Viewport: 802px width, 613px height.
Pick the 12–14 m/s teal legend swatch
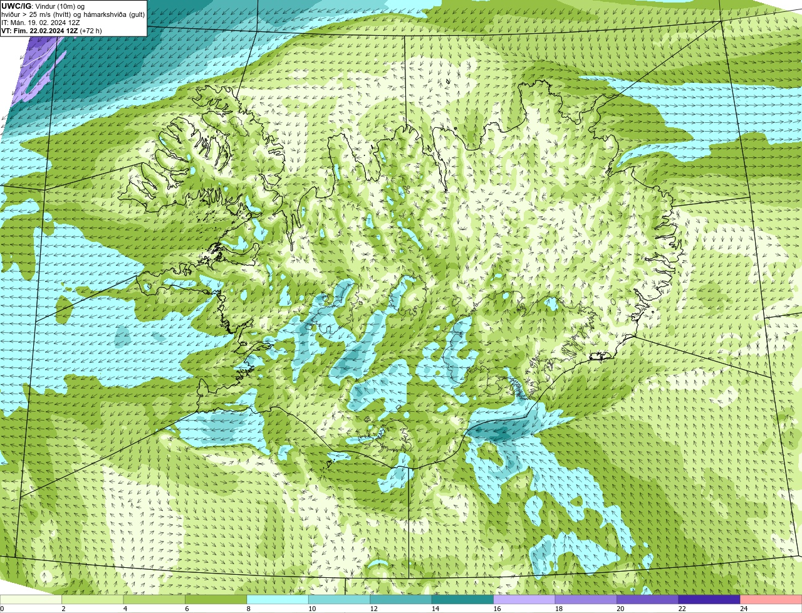401,600
